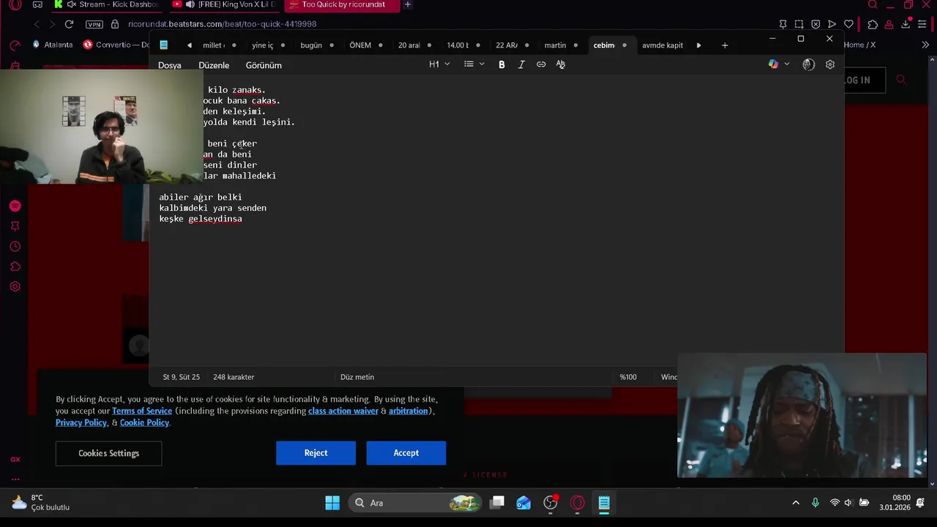Open History from the Opera sidebar
937x527 pixels.
(x=15, y=247)
